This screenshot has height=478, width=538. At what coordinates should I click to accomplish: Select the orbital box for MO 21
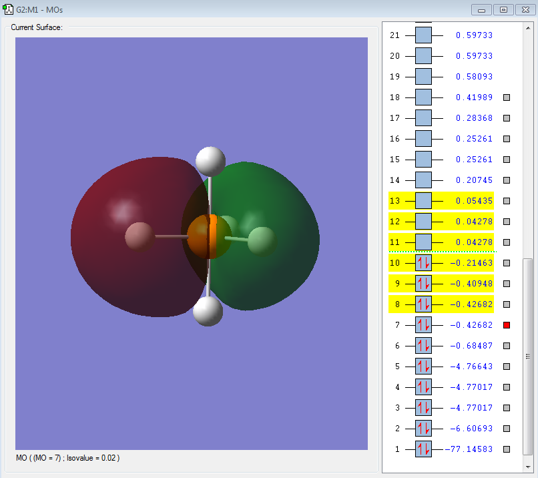423,35
